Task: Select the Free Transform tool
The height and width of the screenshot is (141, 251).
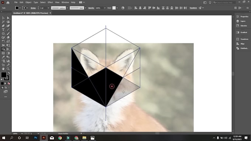Action: click(8, 45)
